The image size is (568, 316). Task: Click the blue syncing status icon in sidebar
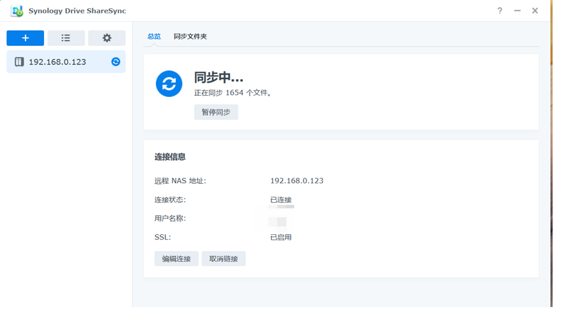click(116, 62)
